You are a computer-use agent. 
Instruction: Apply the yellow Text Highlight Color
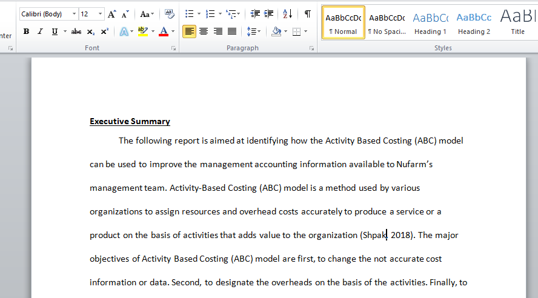[x=143, y=31]
